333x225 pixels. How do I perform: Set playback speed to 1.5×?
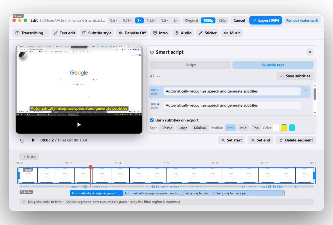[165, 21]
